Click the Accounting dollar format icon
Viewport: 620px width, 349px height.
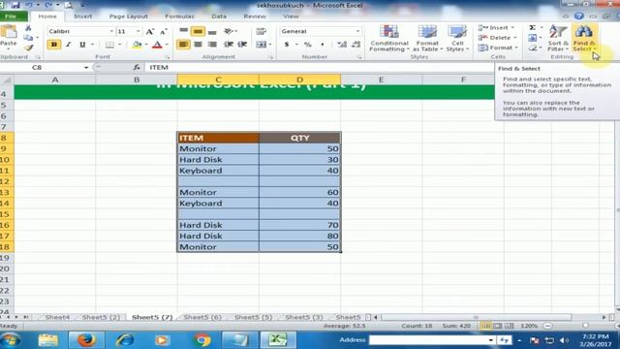tap(287, 45)
